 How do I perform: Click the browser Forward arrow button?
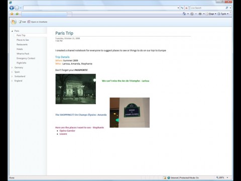tap(17, 8)
